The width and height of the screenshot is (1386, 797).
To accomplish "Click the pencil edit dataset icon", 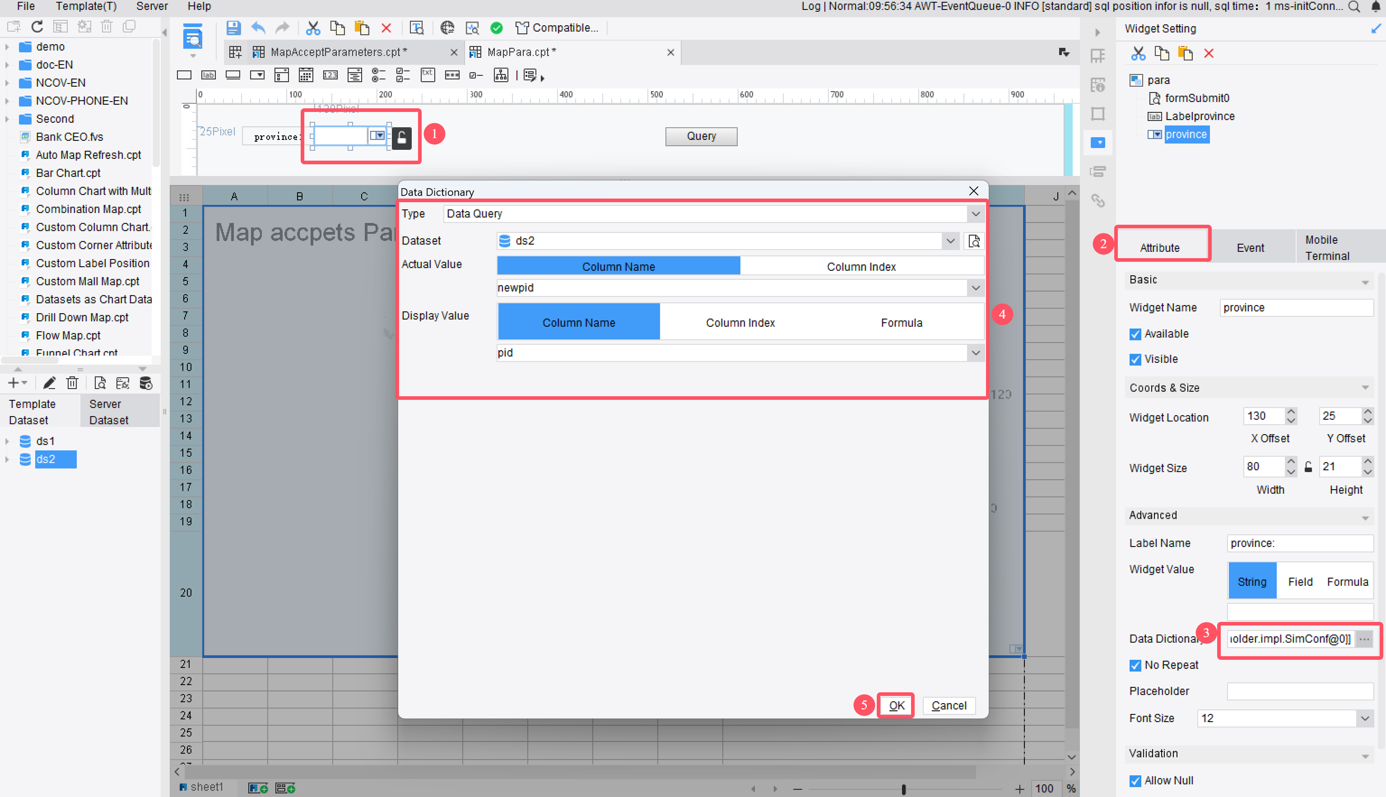I will (x=49, y=383).
